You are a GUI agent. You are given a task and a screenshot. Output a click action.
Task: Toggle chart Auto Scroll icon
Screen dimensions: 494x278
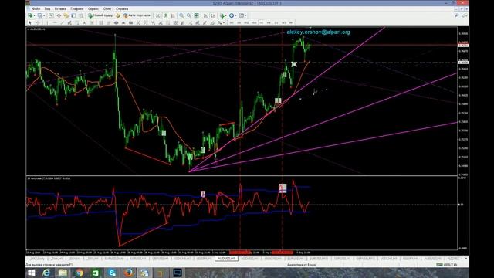click(x=205, y=15)
